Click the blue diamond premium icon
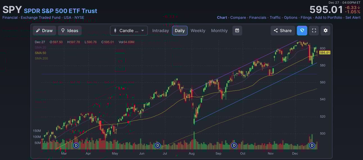 (302, 30)
